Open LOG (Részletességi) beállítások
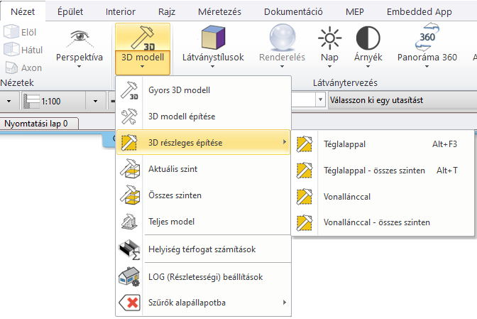 pyautogui.click(x=204, y=276)
